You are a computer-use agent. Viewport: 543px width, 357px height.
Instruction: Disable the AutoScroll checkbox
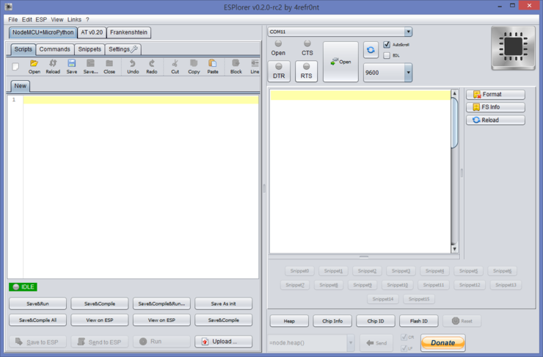(387, 45)
